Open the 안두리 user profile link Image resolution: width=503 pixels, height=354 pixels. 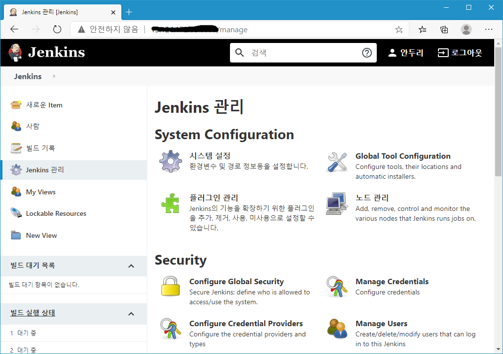click(406, 53)
